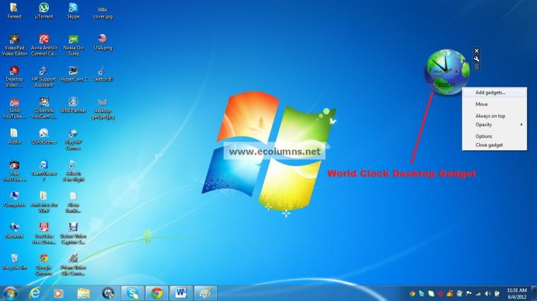The width and height of the screenshot is (537, 301).
Task: Switch to Paint window on taskbar
Action: (206, 293)
